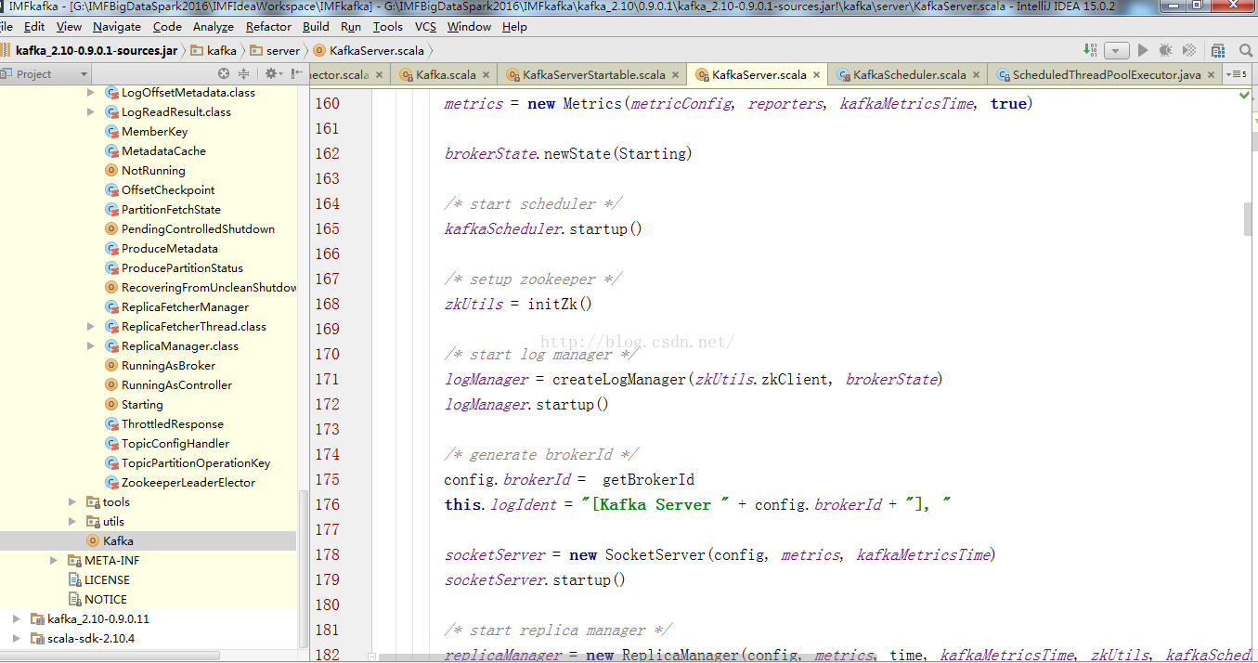Click the kafka breadcrumb folder

coord(214,50)
